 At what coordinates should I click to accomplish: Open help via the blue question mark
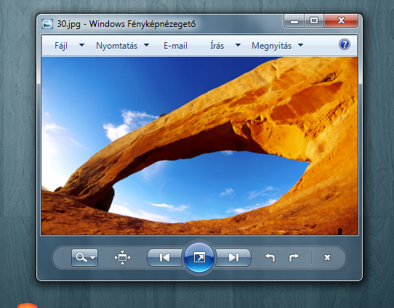pos(345,45)
